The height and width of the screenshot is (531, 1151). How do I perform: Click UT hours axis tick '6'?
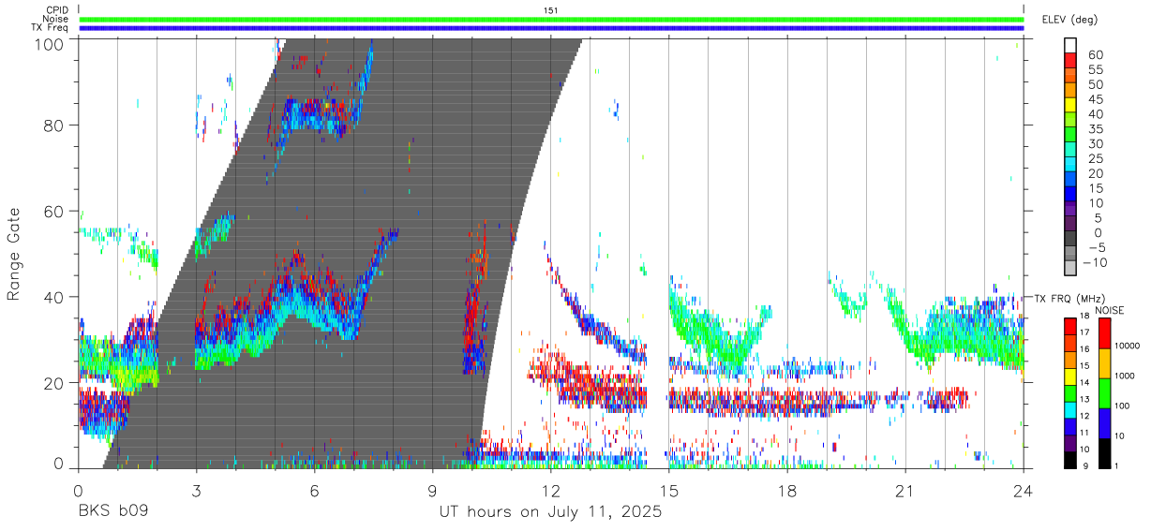pyautogui.click(x=314, y=491)
